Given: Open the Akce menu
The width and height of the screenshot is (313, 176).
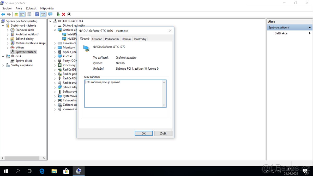Looking at the screenshot, I should [19, 8].
